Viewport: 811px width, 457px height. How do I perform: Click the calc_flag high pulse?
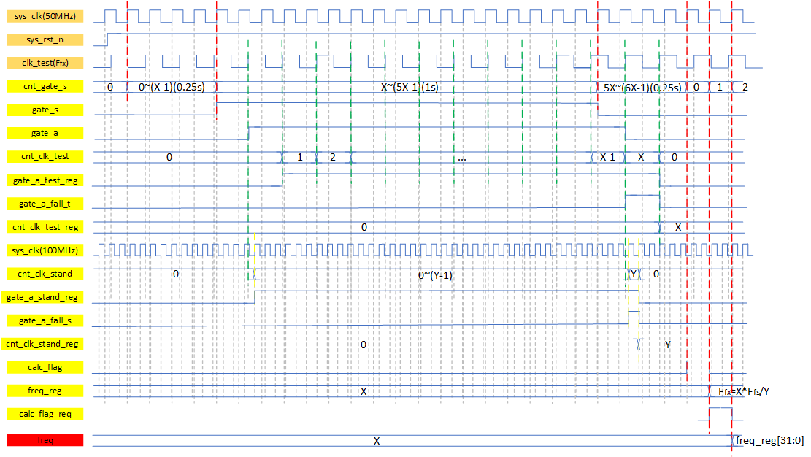point(698,366)
